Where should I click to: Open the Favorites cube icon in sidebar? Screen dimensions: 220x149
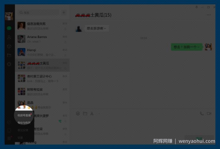9,46
